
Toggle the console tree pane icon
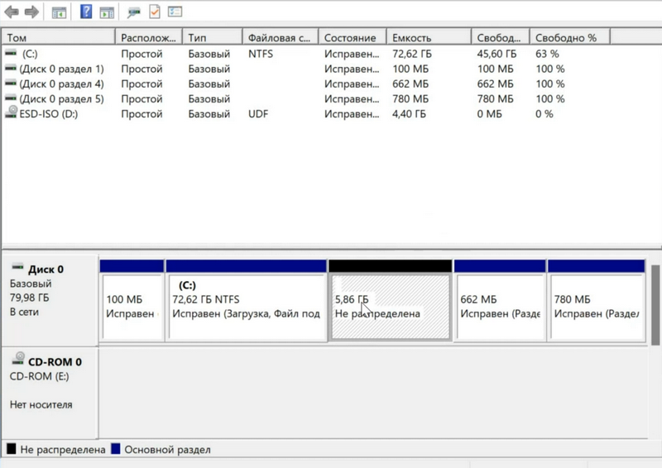pos(59,12)
